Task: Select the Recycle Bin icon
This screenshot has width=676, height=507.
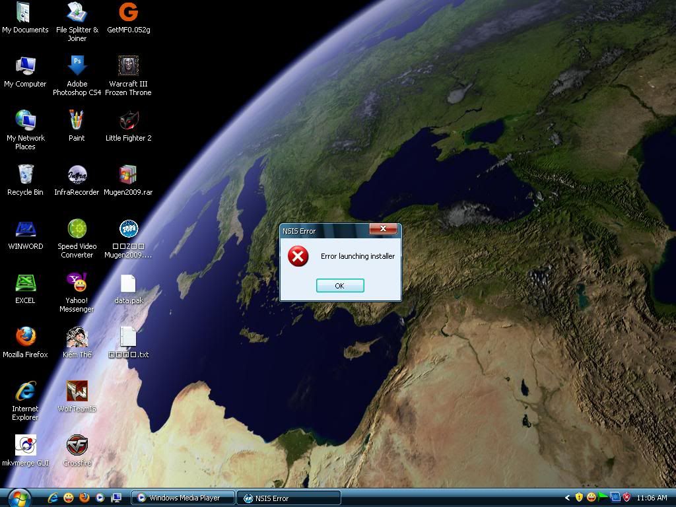Action: coord(25,180)
